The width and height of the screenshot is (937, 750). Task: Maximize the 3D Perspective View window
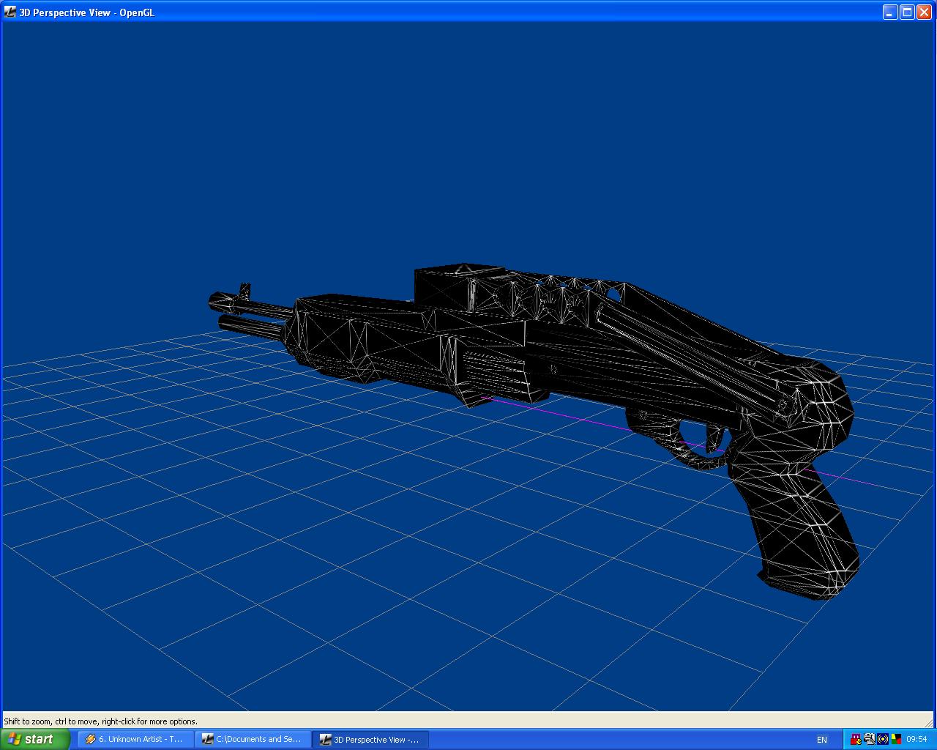pos(906,12)
